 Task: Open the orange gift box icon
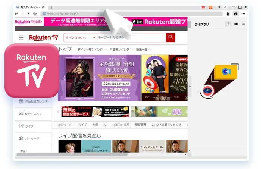pyautogui.click(x=210, y=7)
